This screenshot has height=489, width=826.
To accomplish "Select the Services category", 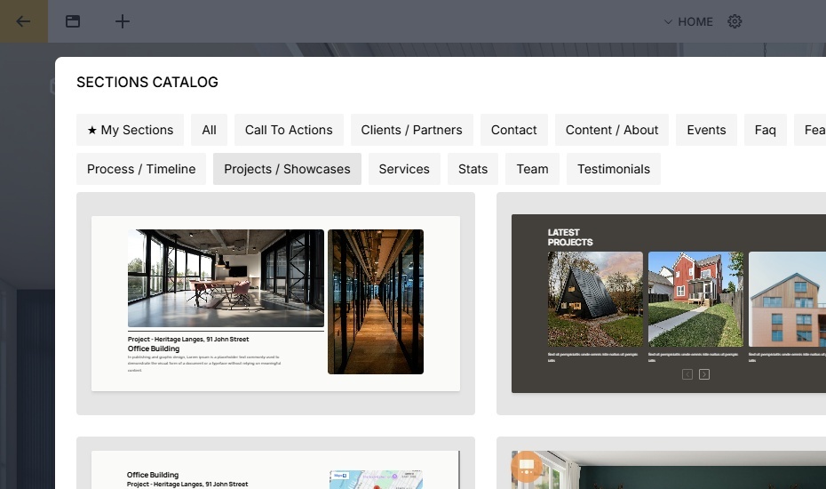I will (x=404, y=169).
